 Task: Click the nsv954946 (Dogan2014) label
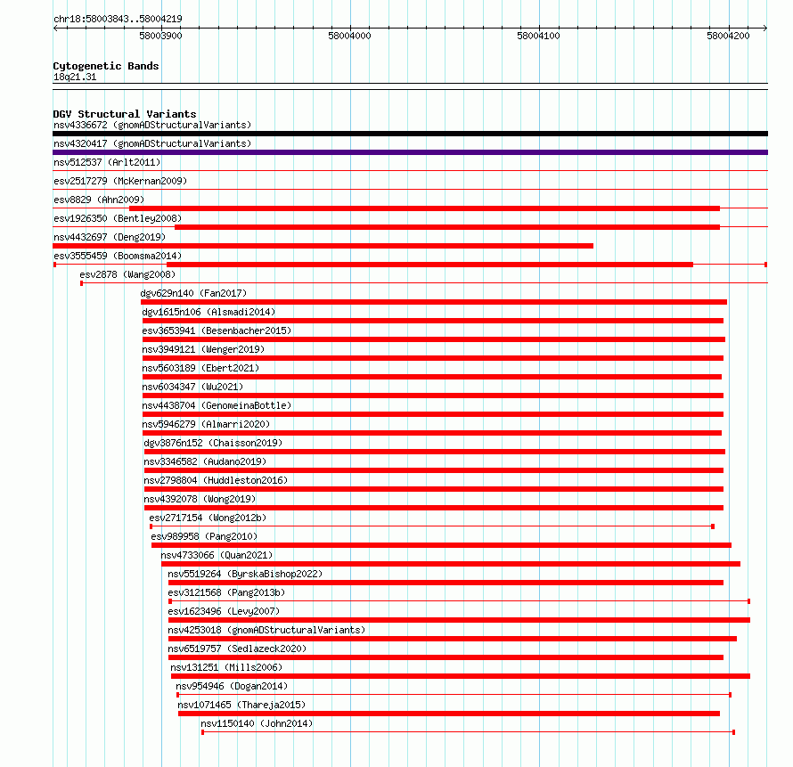[232, 686]
